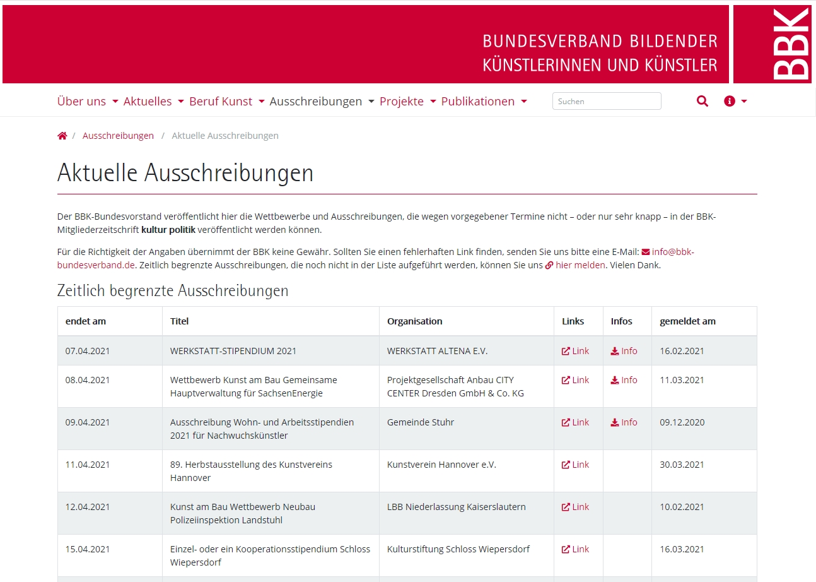Expand the Projekte menu

click(408, 101)
